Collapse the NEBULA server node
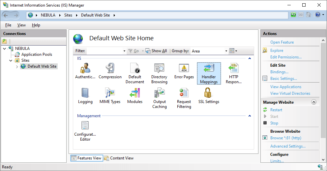This screenshot has width=327, height=171. [4, 49]
